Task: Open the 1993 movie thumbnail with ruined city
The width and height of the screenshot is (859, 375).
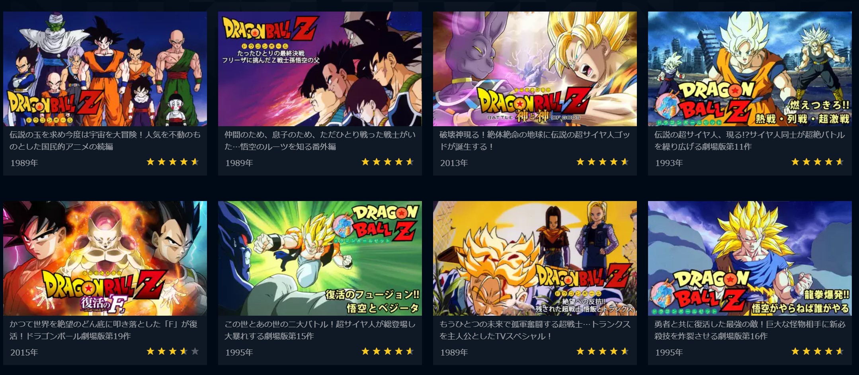Action: pyautogui.click(x=750, y=69)
